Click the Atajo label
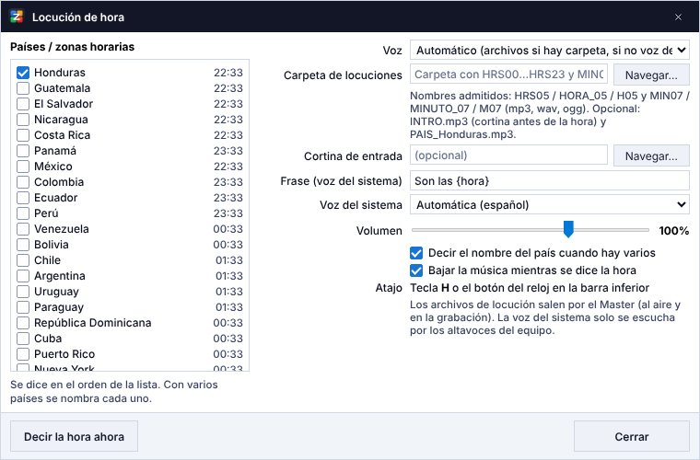Screen dimensions: 700x460 [x=389, y=288]
